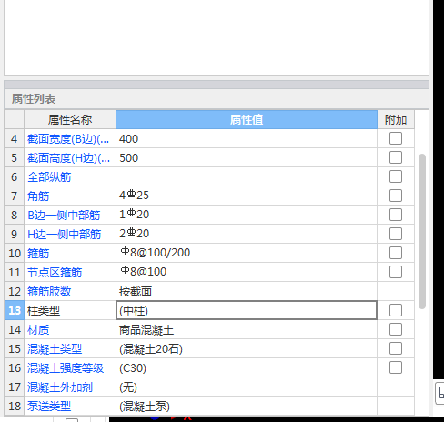Screen dimensions: 444x422
Task: Select the 柱类型 property name
Action: tap(70, 310)
